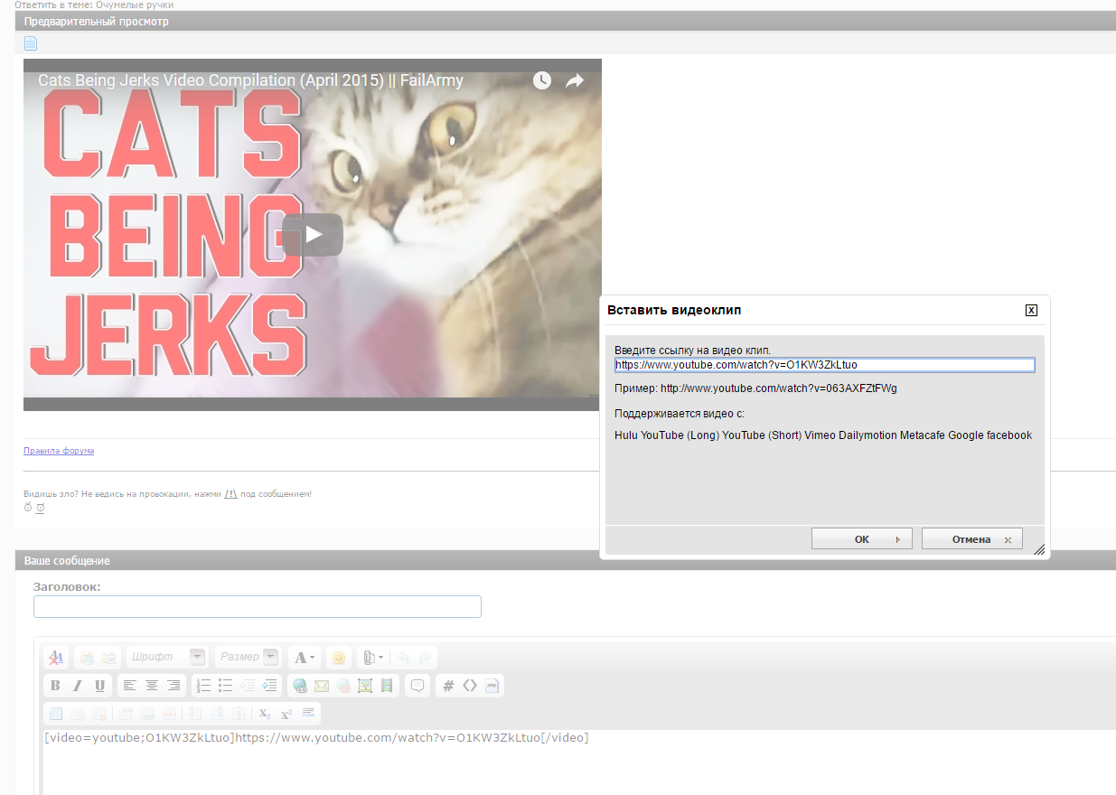Viewport: 1116px width, 795px height.
Task: Insert an email link with envelope icon
Action: [322, 686]
